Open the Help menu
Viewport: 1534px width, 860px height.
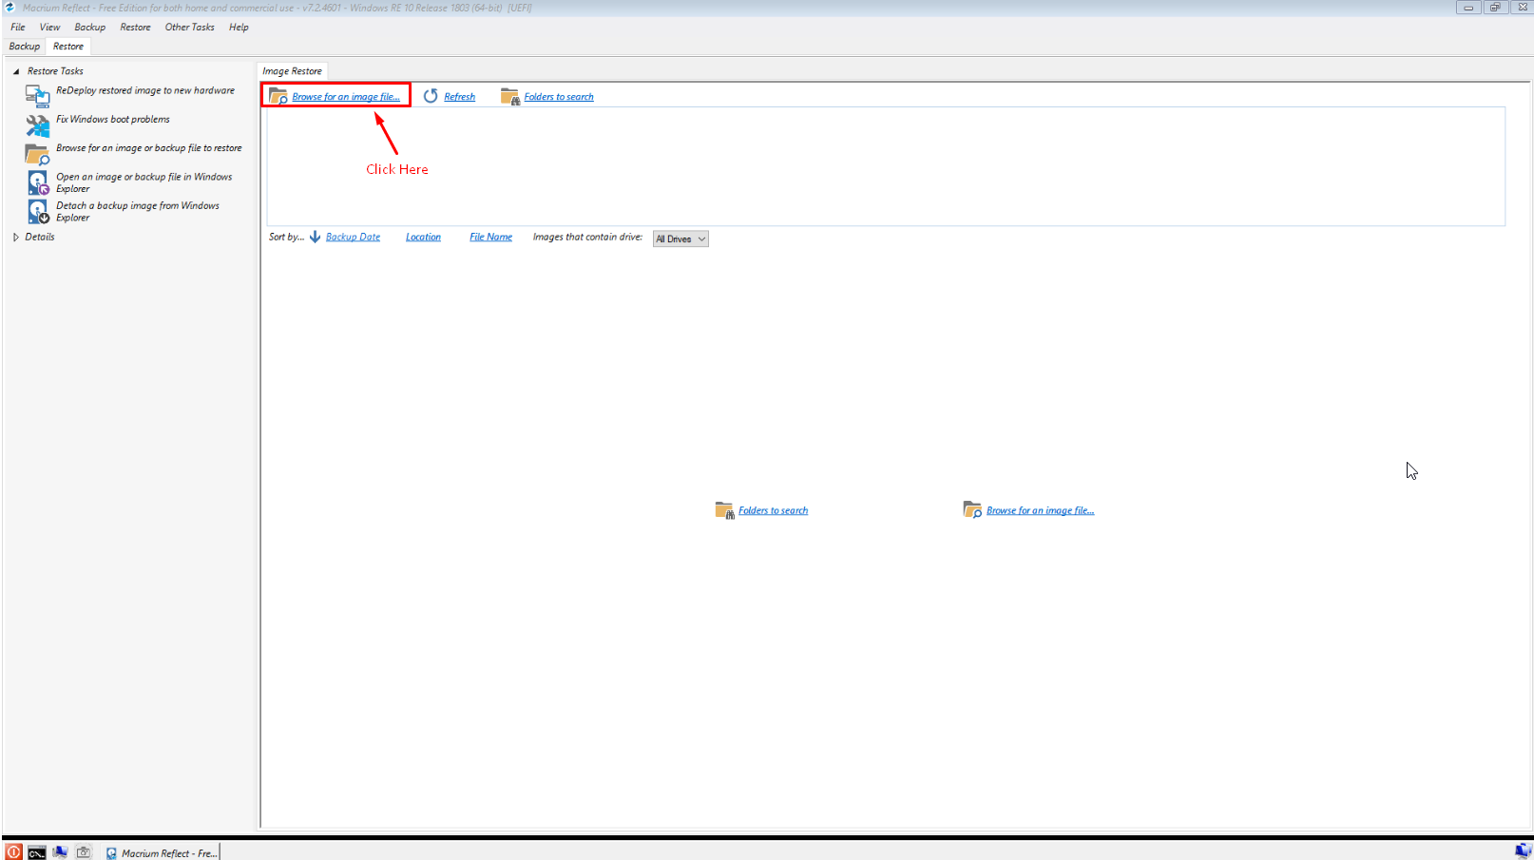239,27
